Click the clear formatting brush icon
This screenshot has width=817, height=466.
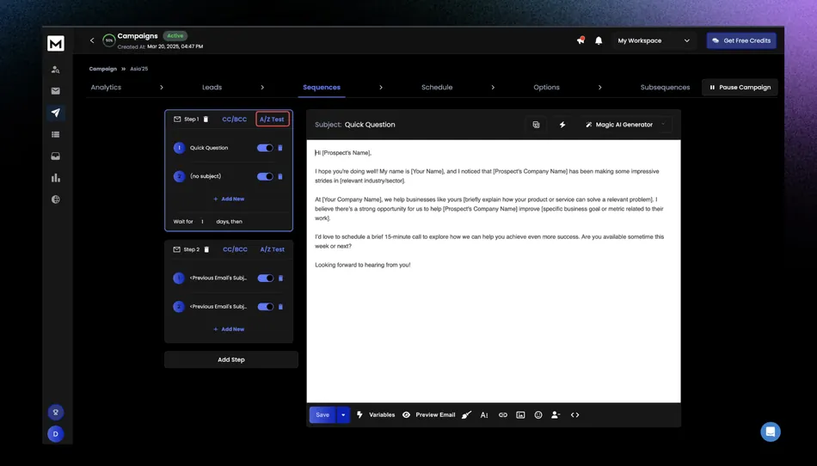pos(466,415)
